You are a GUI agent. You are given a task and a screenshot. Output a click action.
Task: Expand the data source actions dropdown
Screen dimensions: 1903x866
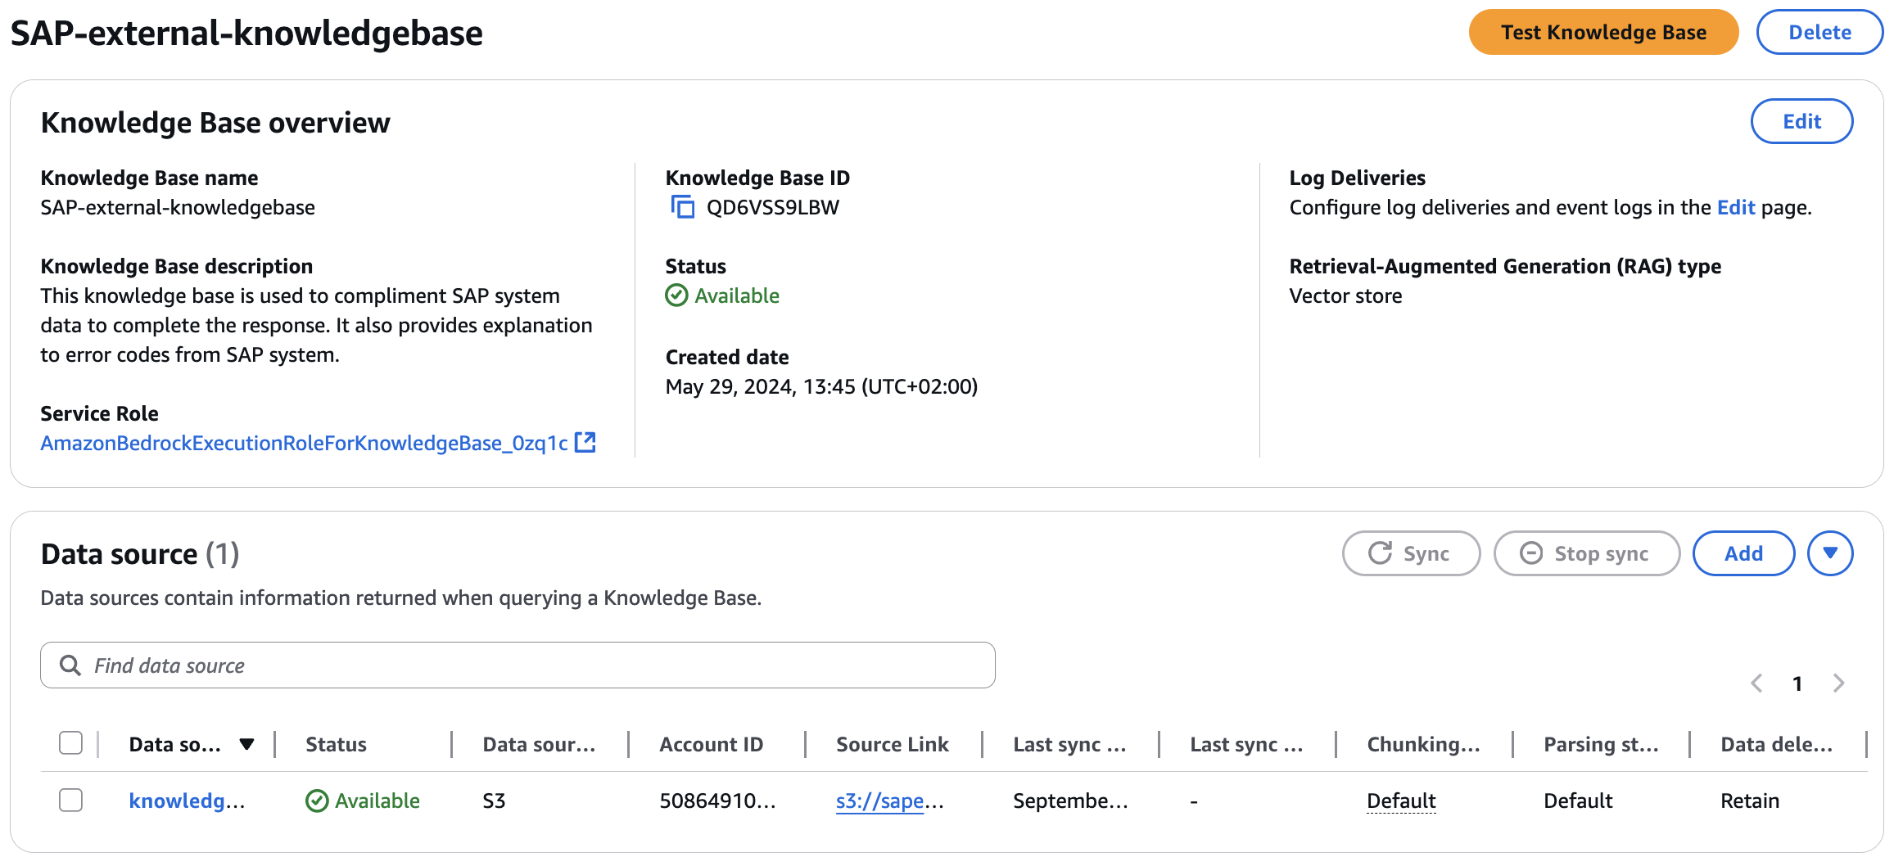tap(1830, 553)
